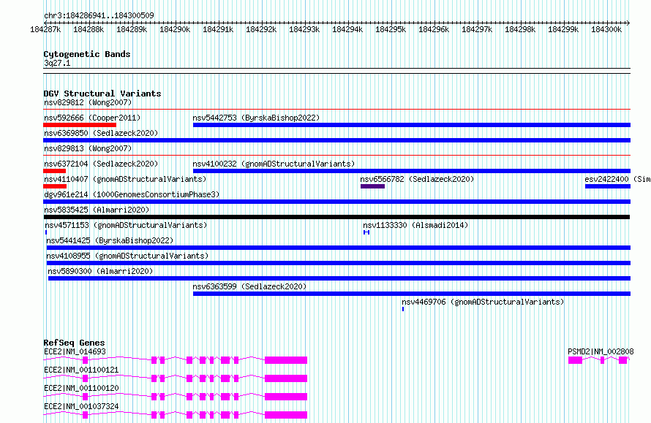The width and height of the screenshot is (651, 423).
Task: Select the first PSMD2 exon block
Action: 576,360
